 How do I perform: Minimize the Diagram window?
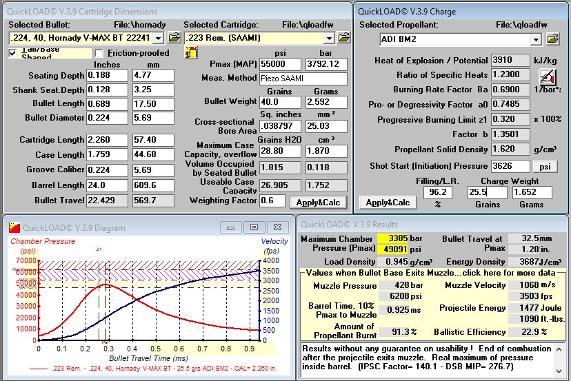pyautogui.click(x=230, y=227)
